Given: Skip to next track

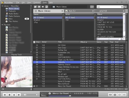Looking at the screenshot, I should pos(19,95).
